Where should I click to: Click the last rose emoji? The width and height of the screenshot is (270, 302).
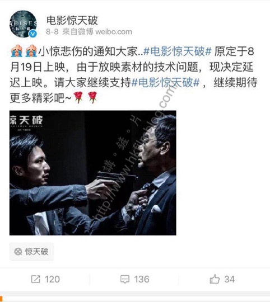[92, 97]
